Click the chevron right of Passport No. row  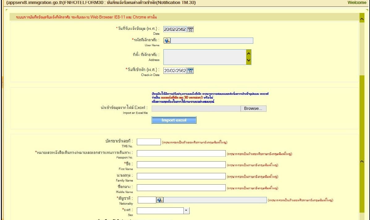pos(362,161)
